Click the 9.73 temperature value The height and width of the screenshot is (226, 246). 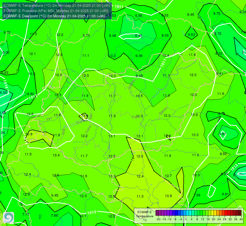click(x=86, y=35)
